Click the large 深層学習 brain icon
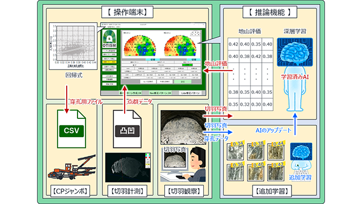This screenshot has width=362, height=204. [x=295, y=52]
